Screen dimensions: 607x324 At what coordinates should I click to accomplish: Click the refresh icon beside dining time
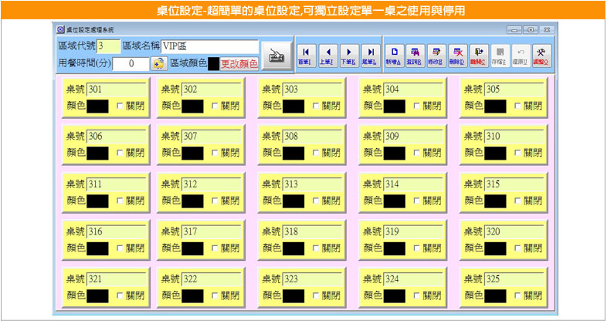pyautogui.click(x=158, y=63)
